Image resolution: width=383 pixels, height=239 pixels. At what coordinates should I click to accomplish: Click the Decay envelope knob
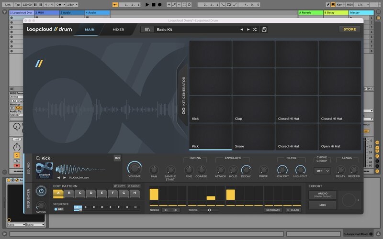pos(246,170)
